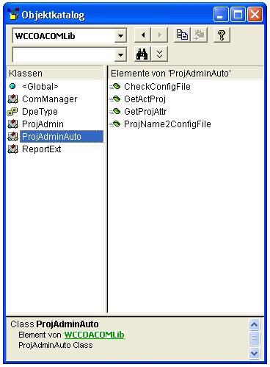This screenshot has height=367, width=270.
Task: Open Help with the question mark icon
Action: [222, 35]
